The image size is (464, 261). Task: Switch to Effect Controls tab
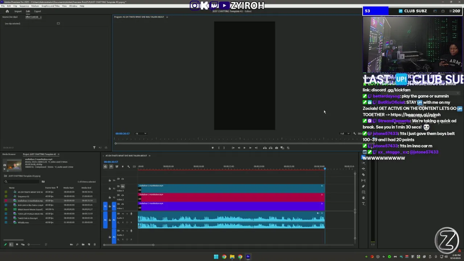32,17
